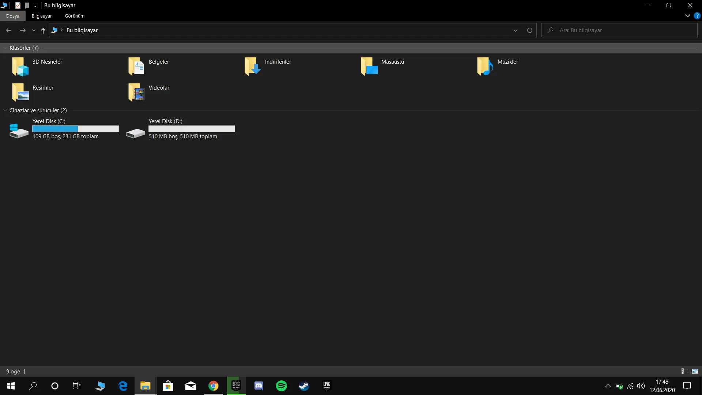Open the Müzikler music folder
702x395 pixels.
[x=485, y=67]
